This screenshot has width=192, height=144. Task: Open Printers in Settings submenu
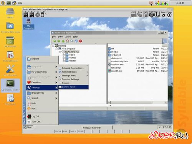(x=73, y=83)
